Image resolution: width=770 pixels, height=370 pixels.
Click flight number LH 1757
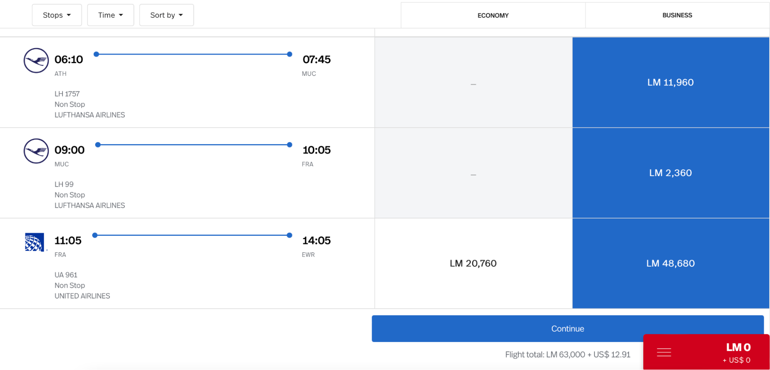67,94
